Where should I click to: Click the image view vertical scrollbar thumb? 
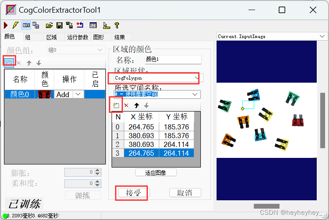(322, 120)
